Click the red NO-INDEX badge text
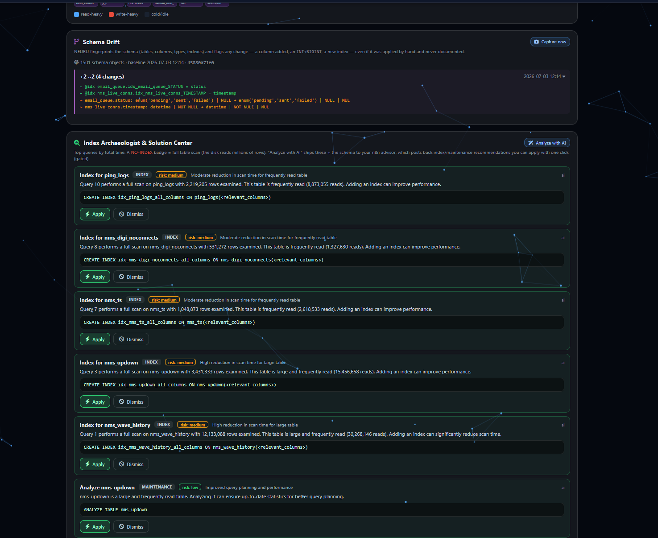The image size is (658, 538). pos(142,153)
